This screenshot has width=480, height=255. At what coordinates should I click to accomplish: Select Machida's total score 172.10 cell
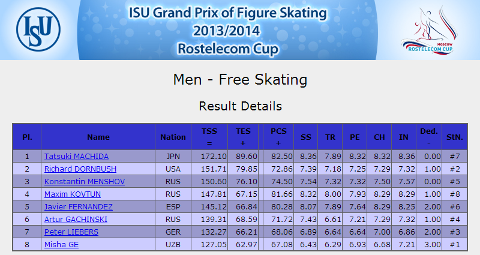tap(209, 157)
